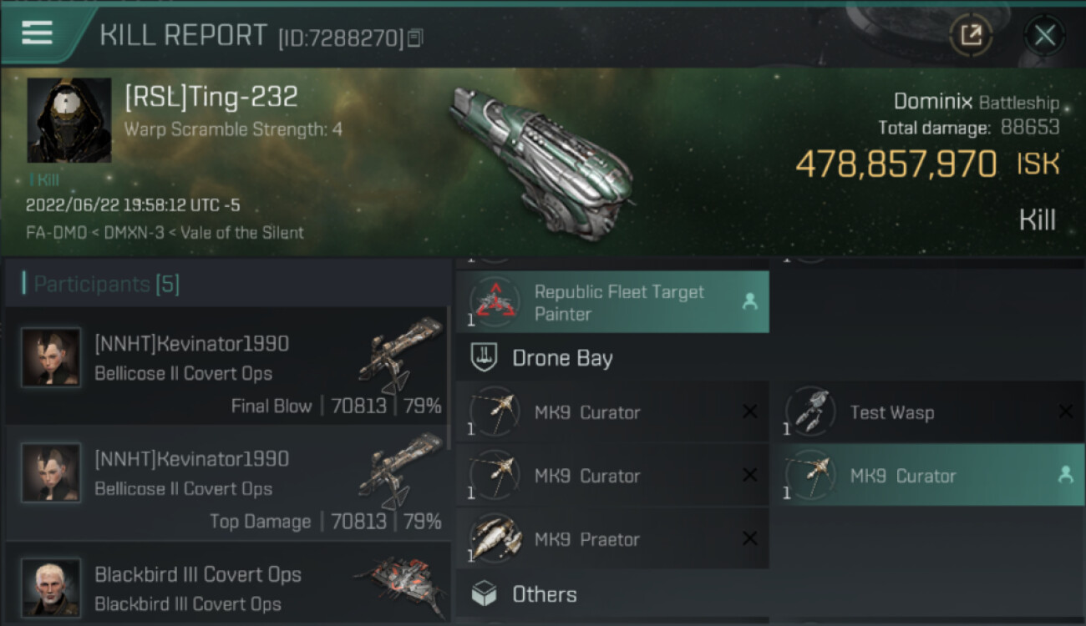Click the Republic Fleet Target Painter icon
This screenshot has width=1086, height=626.
point(495,302)
